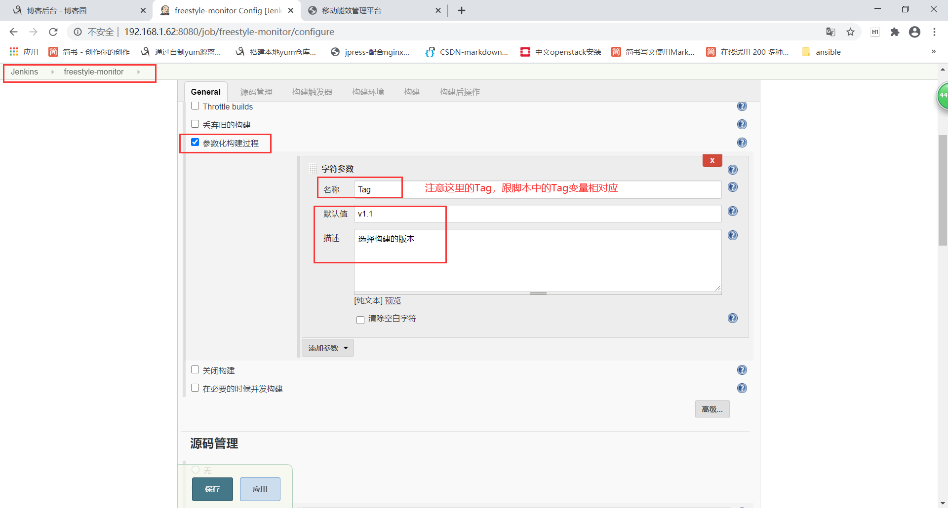Check the 关闭构建 checkbox
948x508 pixels.
tap(195, 369)
